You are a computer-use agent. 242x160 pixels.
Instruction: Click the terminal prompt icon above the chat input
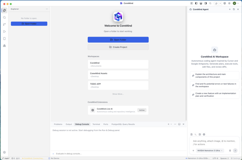click(195, 134)
